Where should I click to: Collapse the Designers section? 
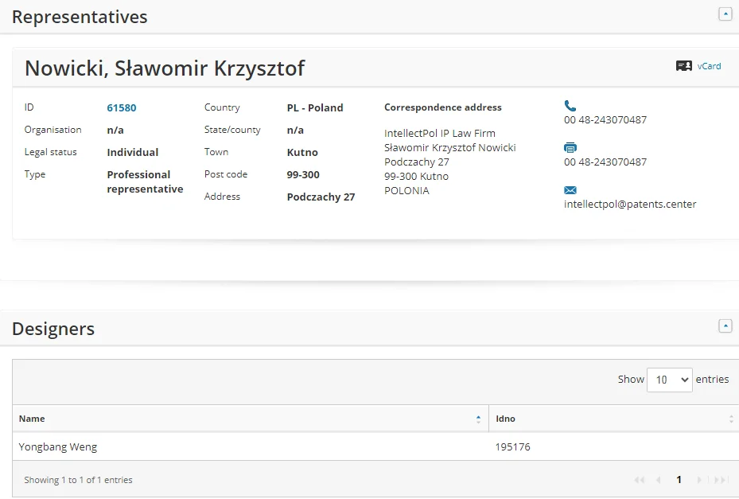coord(725,326)
